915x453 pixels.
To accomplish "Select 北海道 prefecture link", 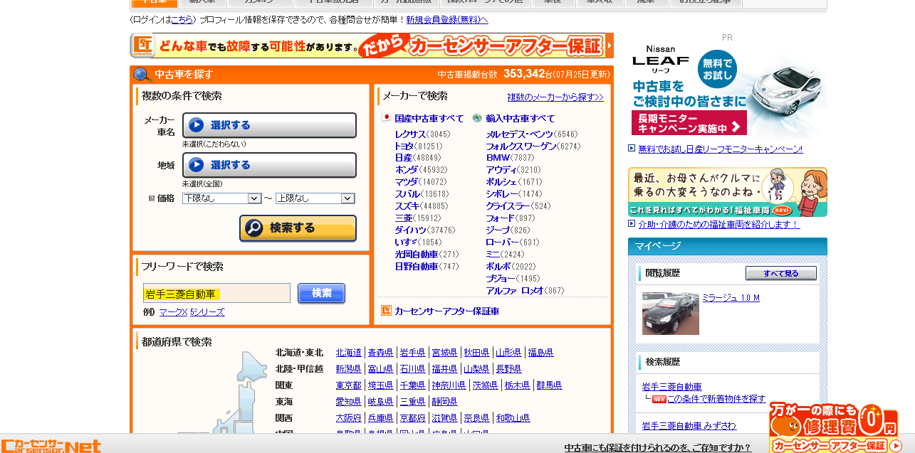I will (349, 352).
